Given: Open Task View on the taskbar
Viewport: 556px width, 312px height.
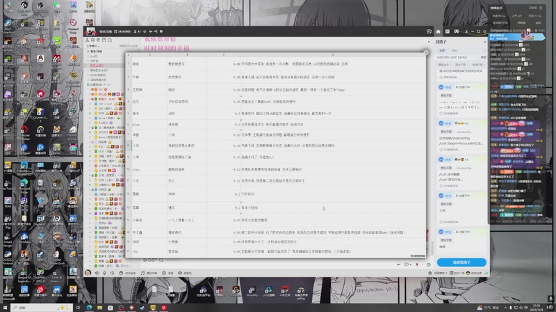Looking at the screenshot, I should pyautogui.click(x=78, y=308).
